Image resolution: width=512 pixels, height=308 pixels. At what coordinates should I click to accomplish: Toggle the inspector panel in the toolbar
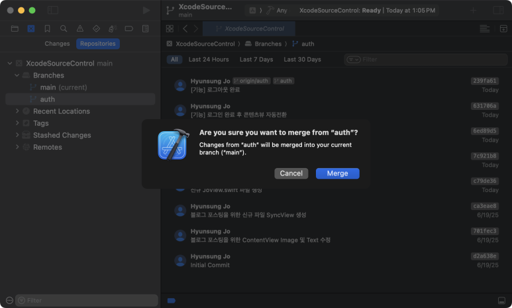[x=498, y=10]
